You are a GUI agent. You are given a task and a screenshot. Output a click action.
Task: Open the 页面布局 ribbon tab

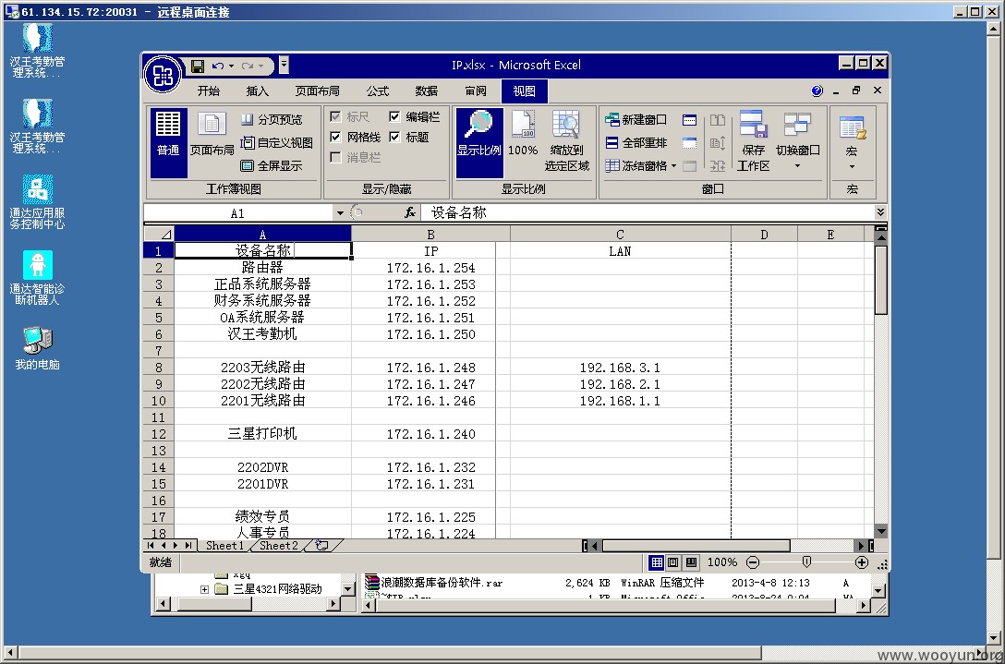tap(317, 91)
